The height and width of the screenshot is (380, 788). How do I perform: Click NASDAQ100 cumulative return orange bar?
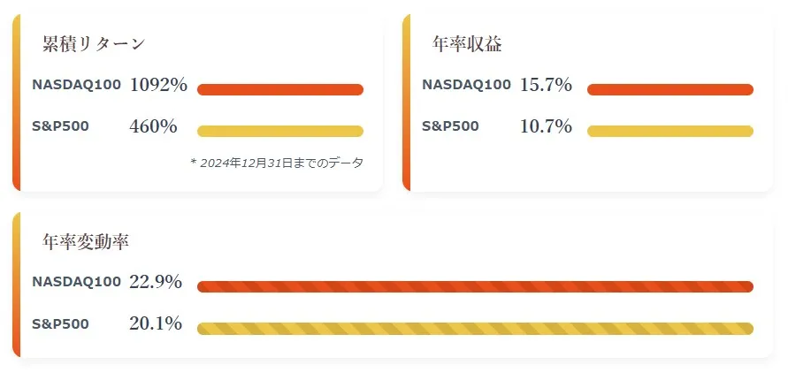tap(280, 89)
